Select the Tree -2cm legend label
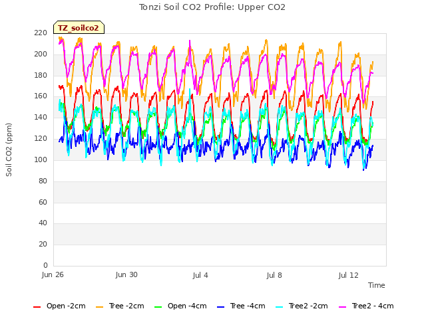 pyautogui.click(x=126, y=306)
